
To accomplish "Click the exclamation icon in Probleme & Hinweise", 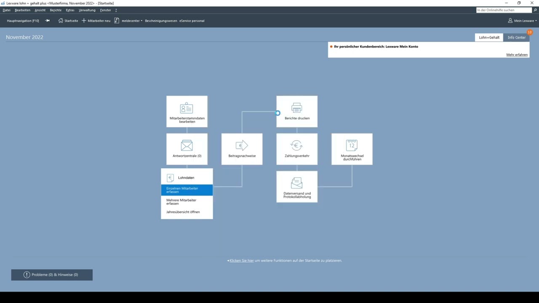I will click(27, 275).
